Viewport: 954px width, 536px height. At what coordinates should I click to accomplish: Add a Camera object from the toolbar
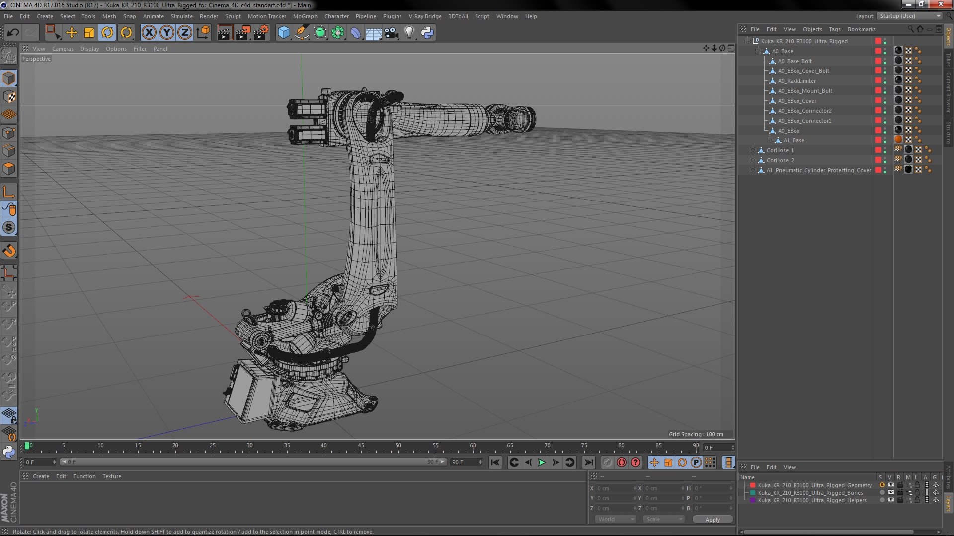(x=391, y=33)
